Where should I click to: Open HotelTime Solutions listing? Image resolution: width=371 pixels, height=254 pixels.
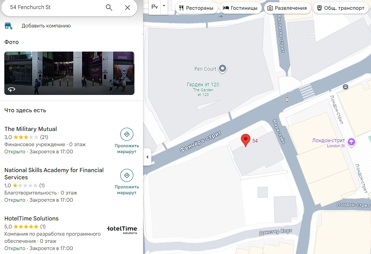[31, 218]
